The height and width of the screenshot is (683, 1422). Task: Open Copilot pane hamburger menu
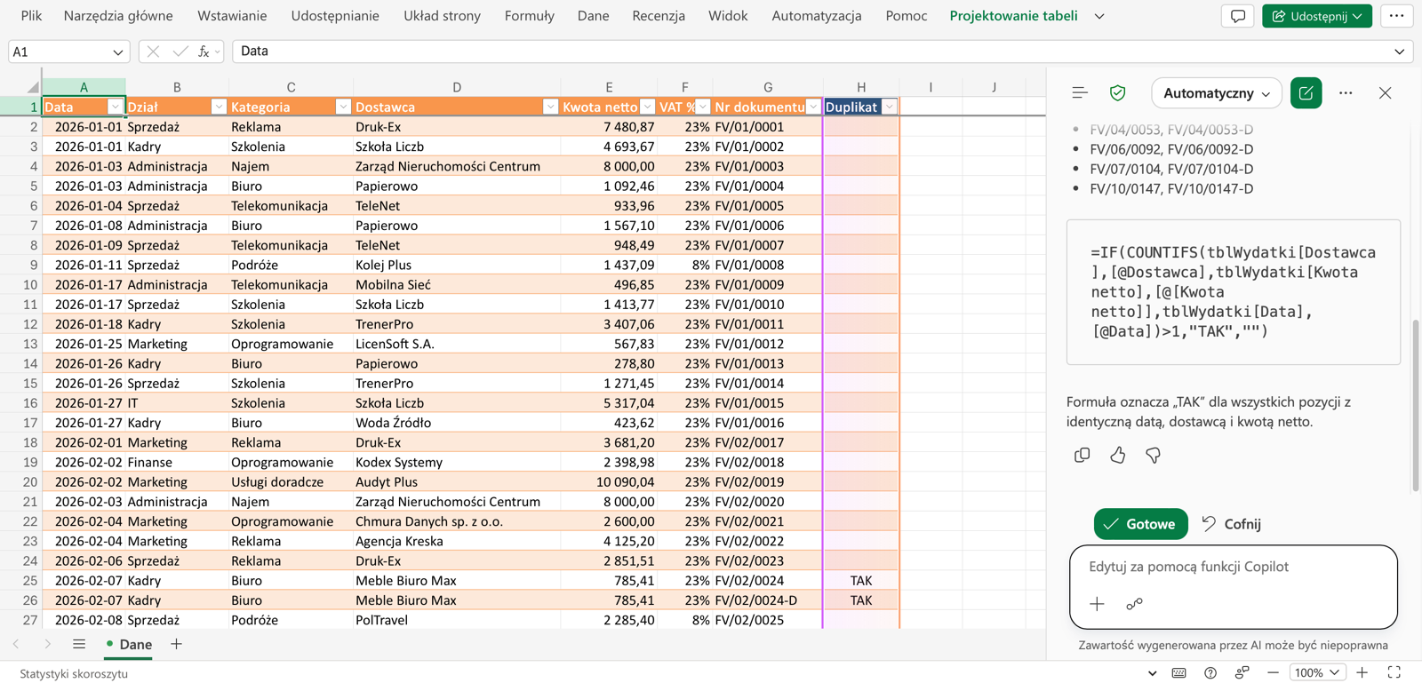point(1080,92)
